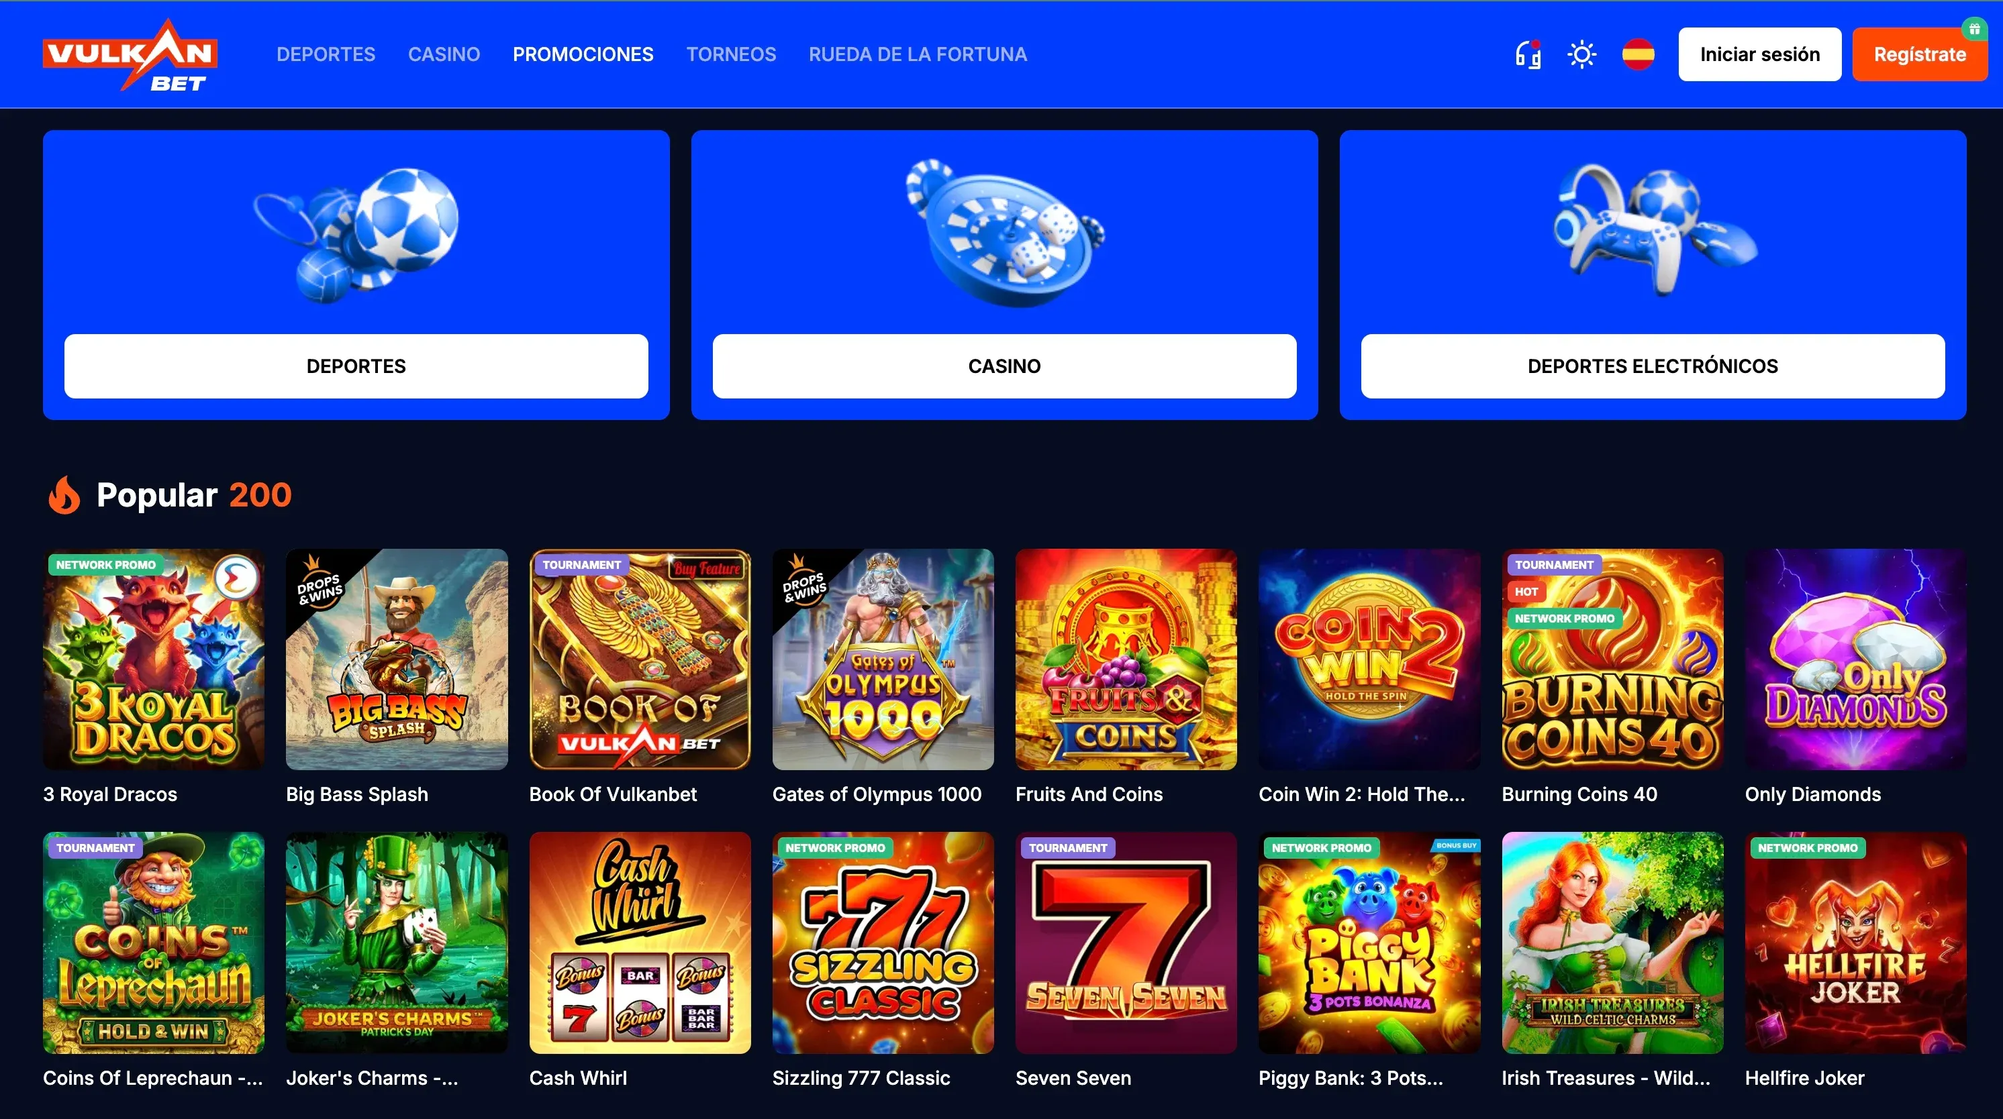Click the Gates of Olympus 1000 title link
The height and width of the screenshot is (1119, 2003).
(x=877, y=794)
